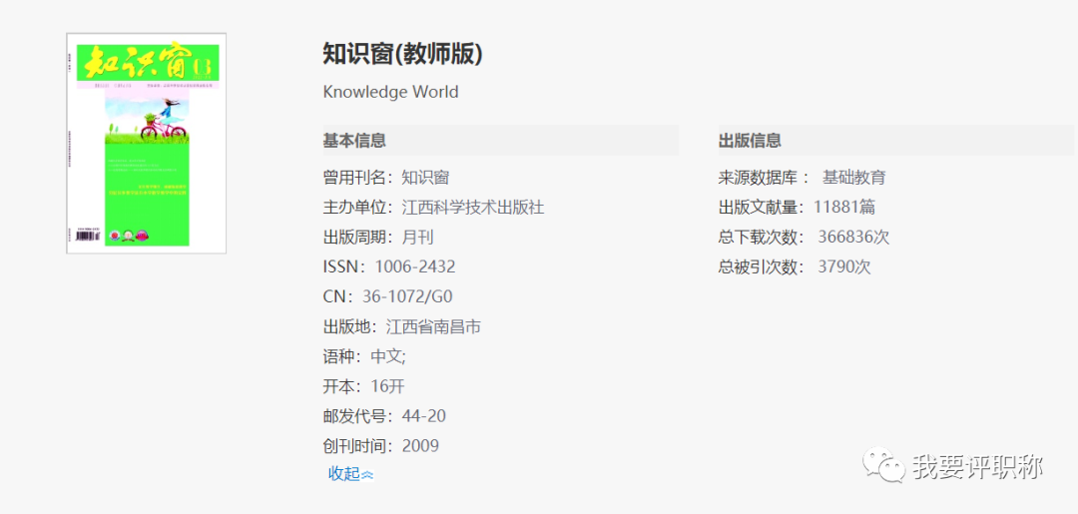
Task: Select the format row 开本：16开
Action: (363, 386)
